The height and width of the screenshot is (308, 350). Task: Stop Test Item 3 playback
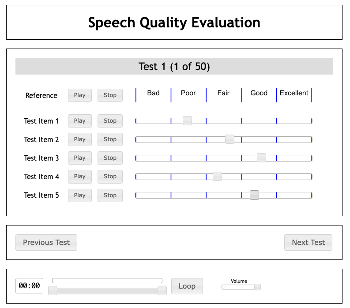(110, 158)
